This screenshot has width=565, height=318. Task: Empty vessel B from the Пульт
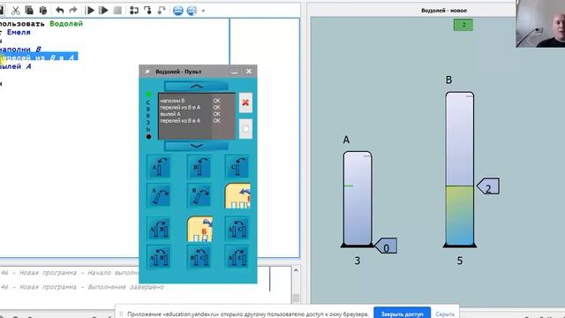[199, 195]
